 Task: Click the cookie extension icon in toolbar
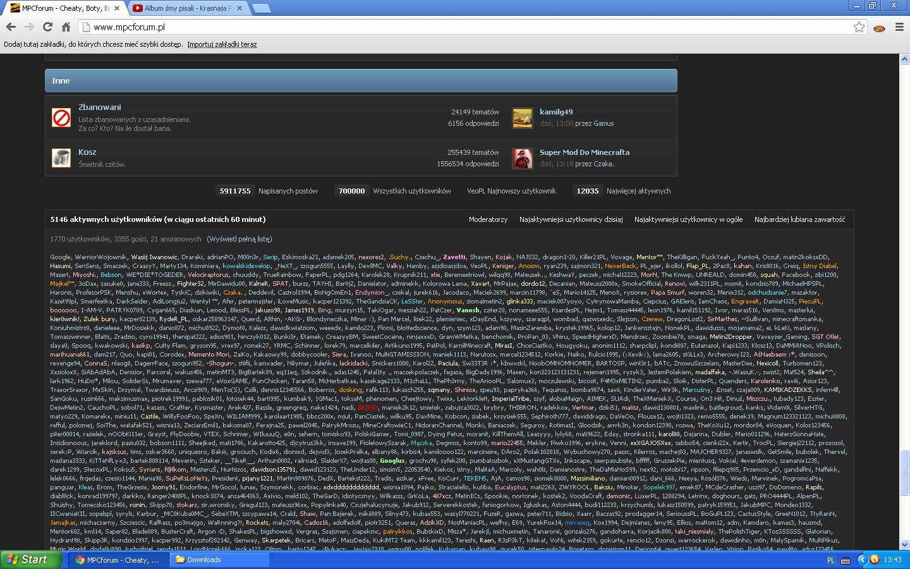pyautogui.click(x=879, y=27)
